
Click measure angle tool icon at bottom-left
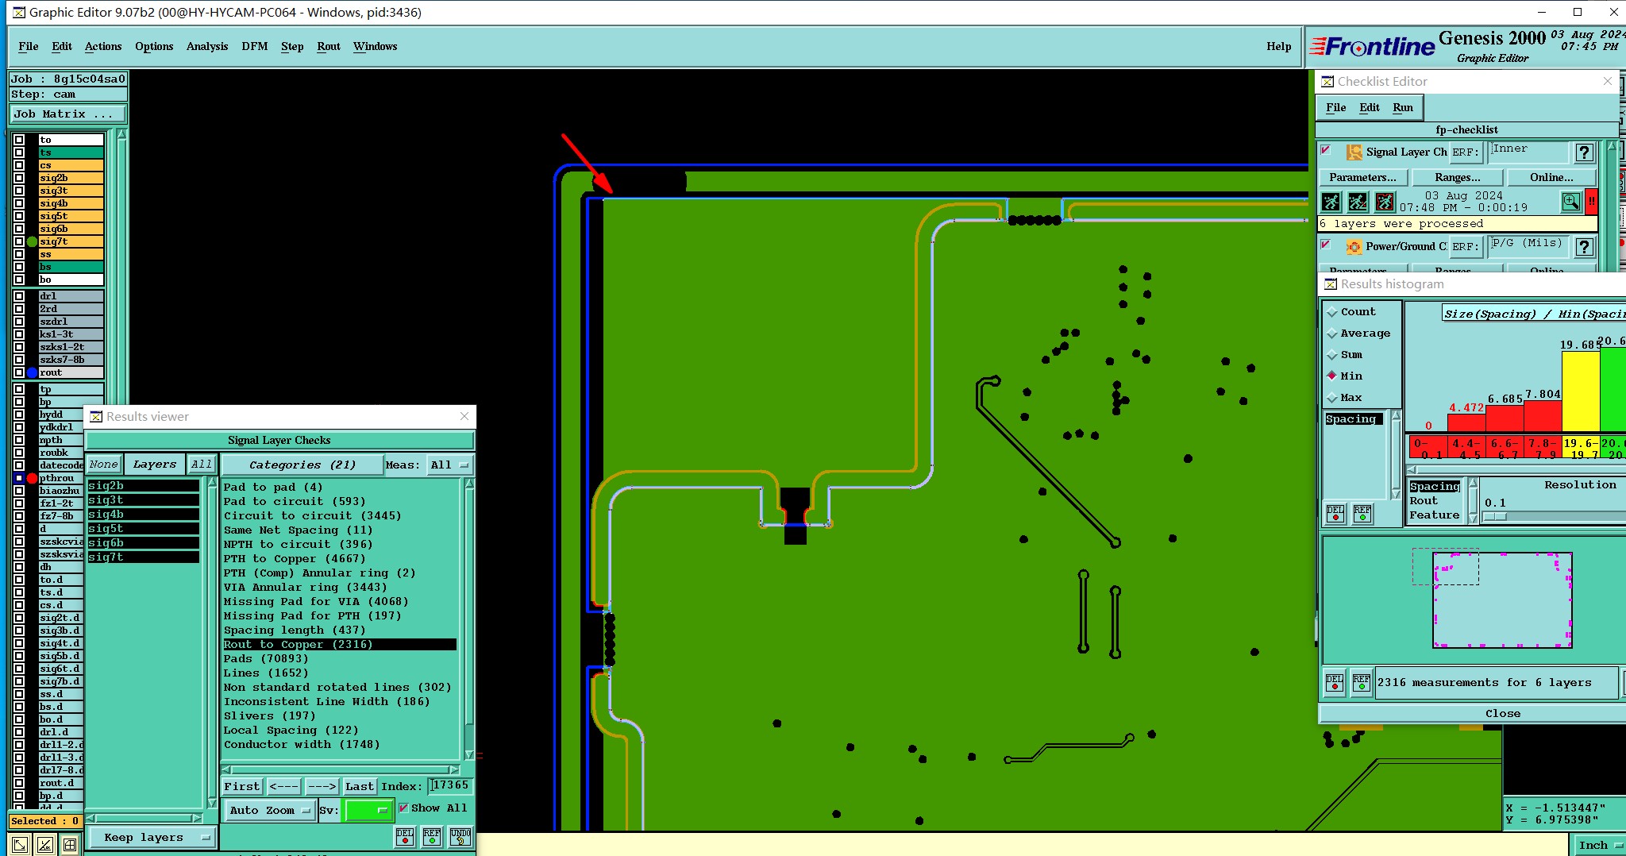pyautogui.click(x=45, y=845)
